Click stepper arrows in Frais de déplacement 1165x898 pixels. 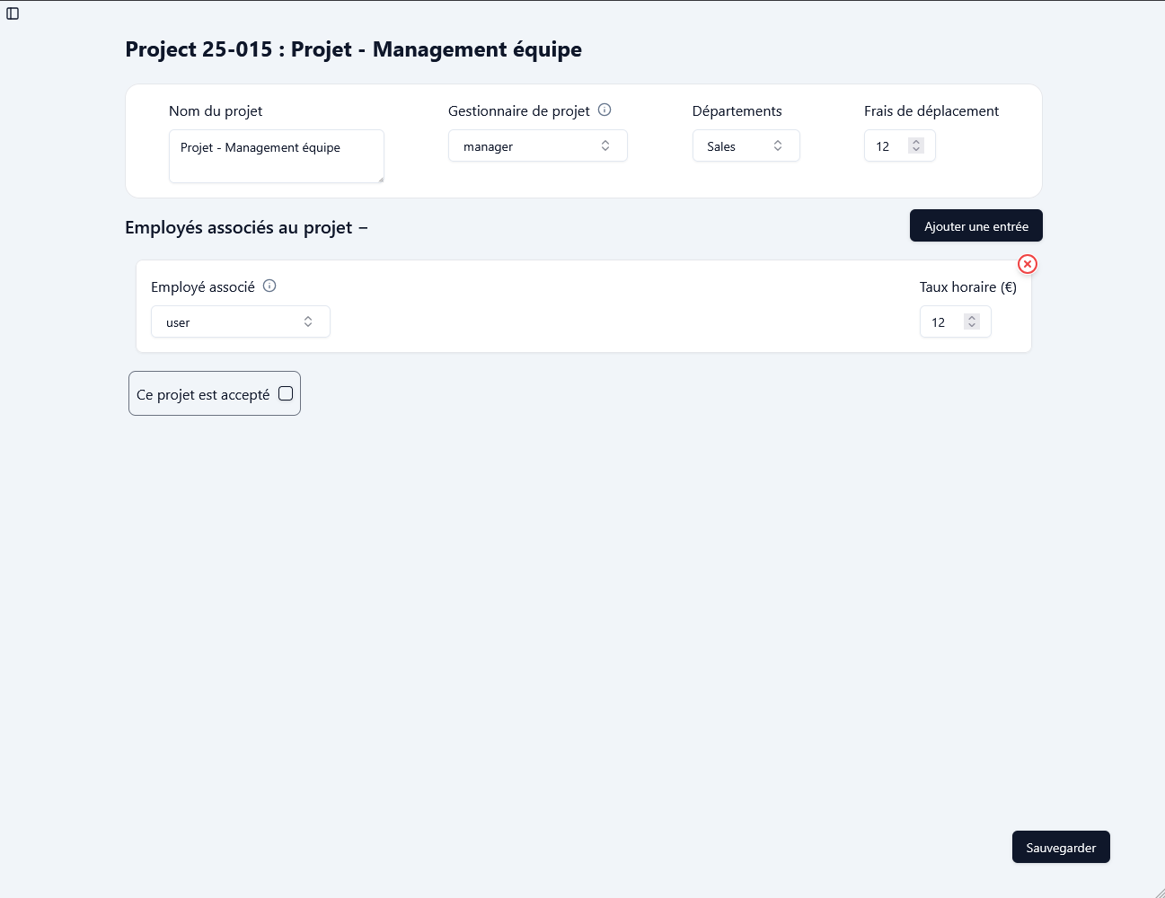coord(916,145)
